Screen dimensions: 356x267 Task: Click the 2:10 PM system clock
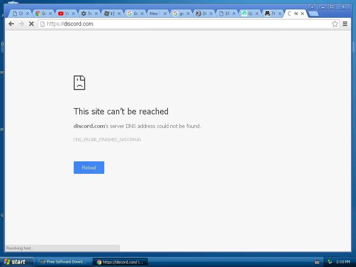click(x=343, y=262)
